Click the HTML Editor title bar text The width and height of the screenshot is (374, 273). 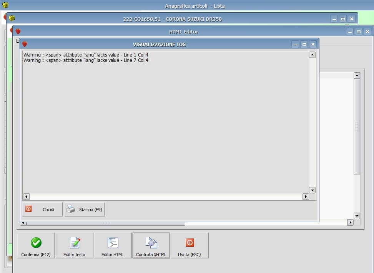tap(184, 32)
